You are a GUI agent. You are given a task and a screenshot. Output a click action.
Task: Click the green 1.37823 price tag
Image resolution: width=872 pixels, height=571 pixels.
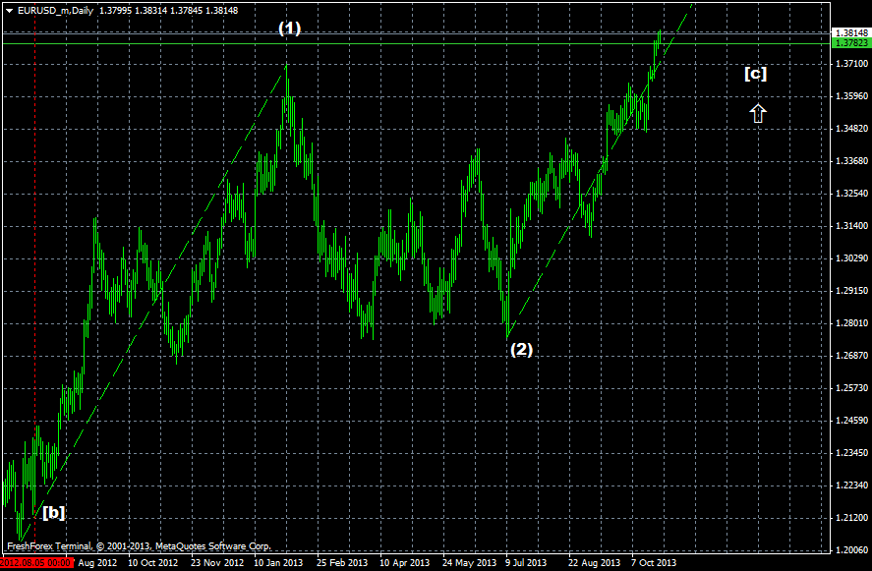(x=850, y=43)
